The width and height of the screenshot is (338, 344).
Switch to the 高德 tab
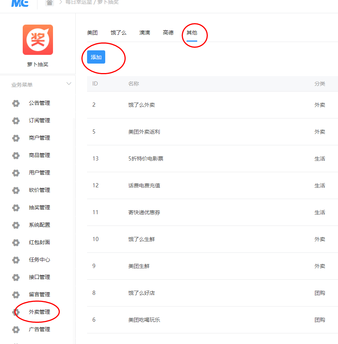(x=168, y=33)
